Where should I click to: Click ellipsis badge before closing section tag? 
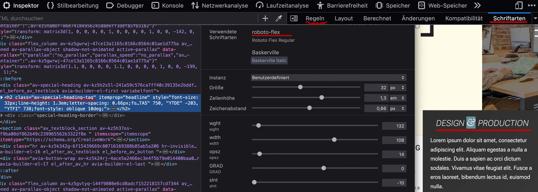pos(119,139)
